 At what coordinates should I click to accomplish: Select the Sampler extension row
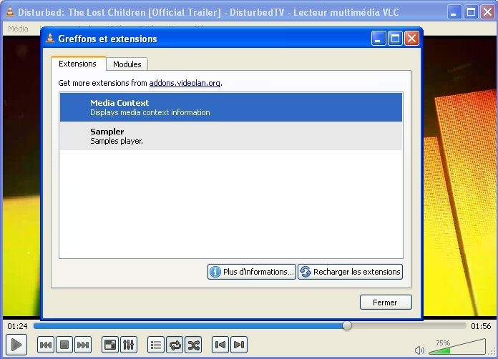click(x=231, y=136)
